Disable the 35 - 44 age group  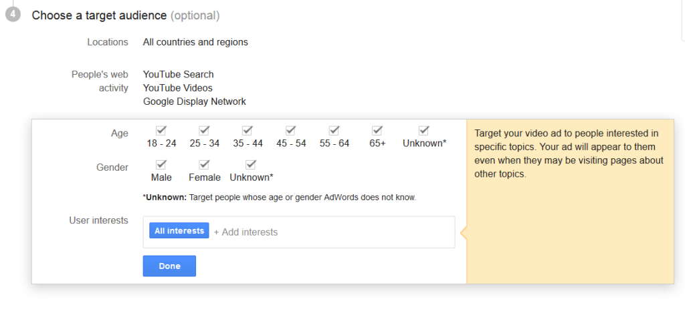click(248, 130)
